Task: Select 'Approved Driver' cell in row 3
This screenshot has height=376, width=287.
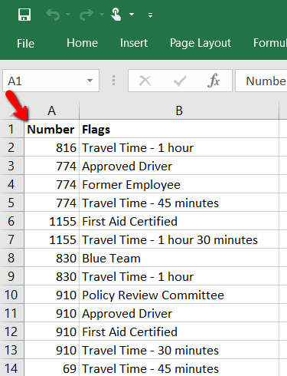Action: [x=179, y=166]
